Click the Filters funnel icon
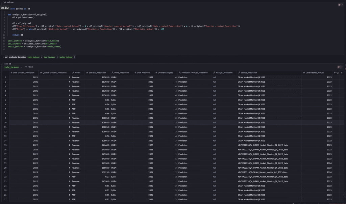The width and height of the screenshot is (346, 204). point(26,67)
